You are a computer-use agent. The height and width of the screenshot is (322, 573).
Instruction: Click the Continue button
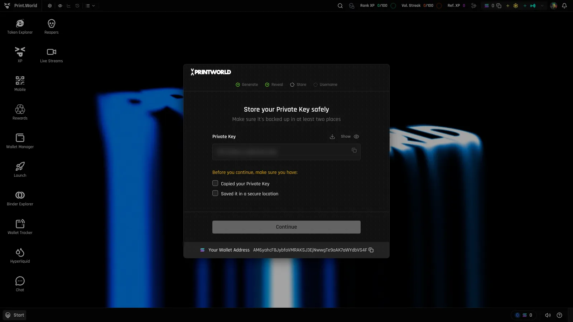pos(286,227)
